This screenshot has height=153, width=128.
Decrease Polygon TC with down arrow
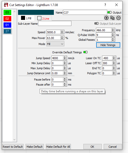[x=114, y=74]
